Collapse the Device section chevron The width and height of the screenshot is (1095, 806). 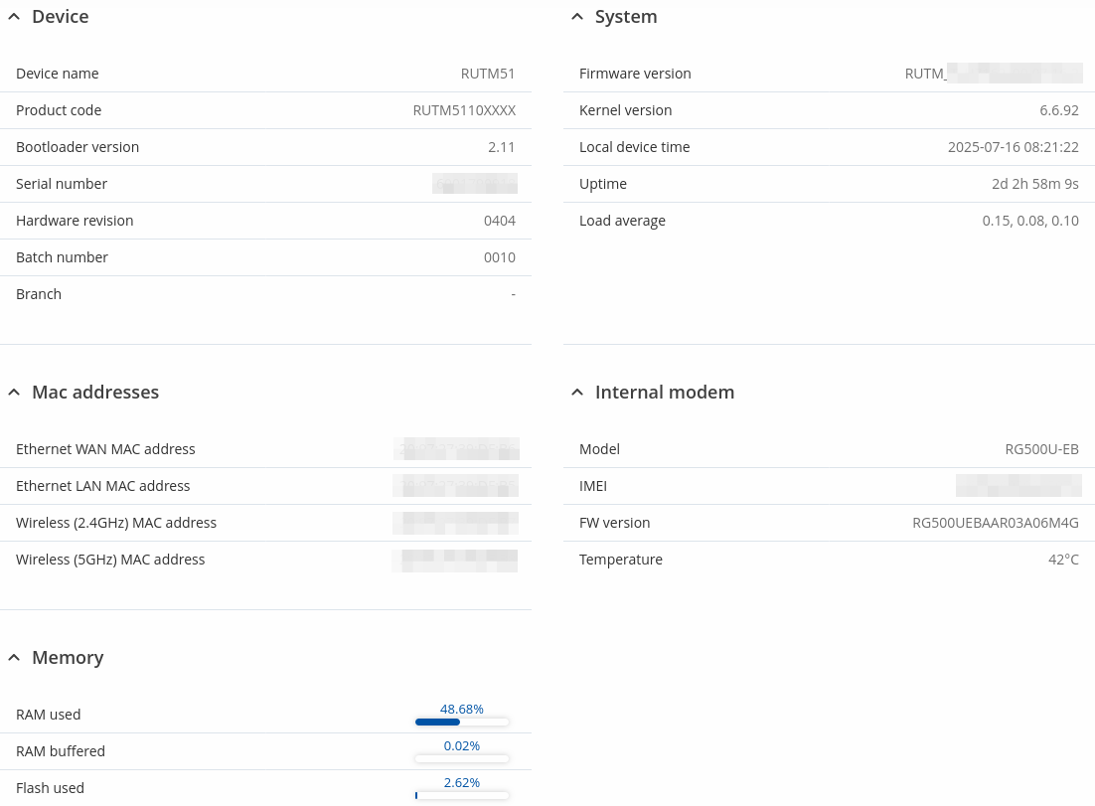click(x=14, y=17)
